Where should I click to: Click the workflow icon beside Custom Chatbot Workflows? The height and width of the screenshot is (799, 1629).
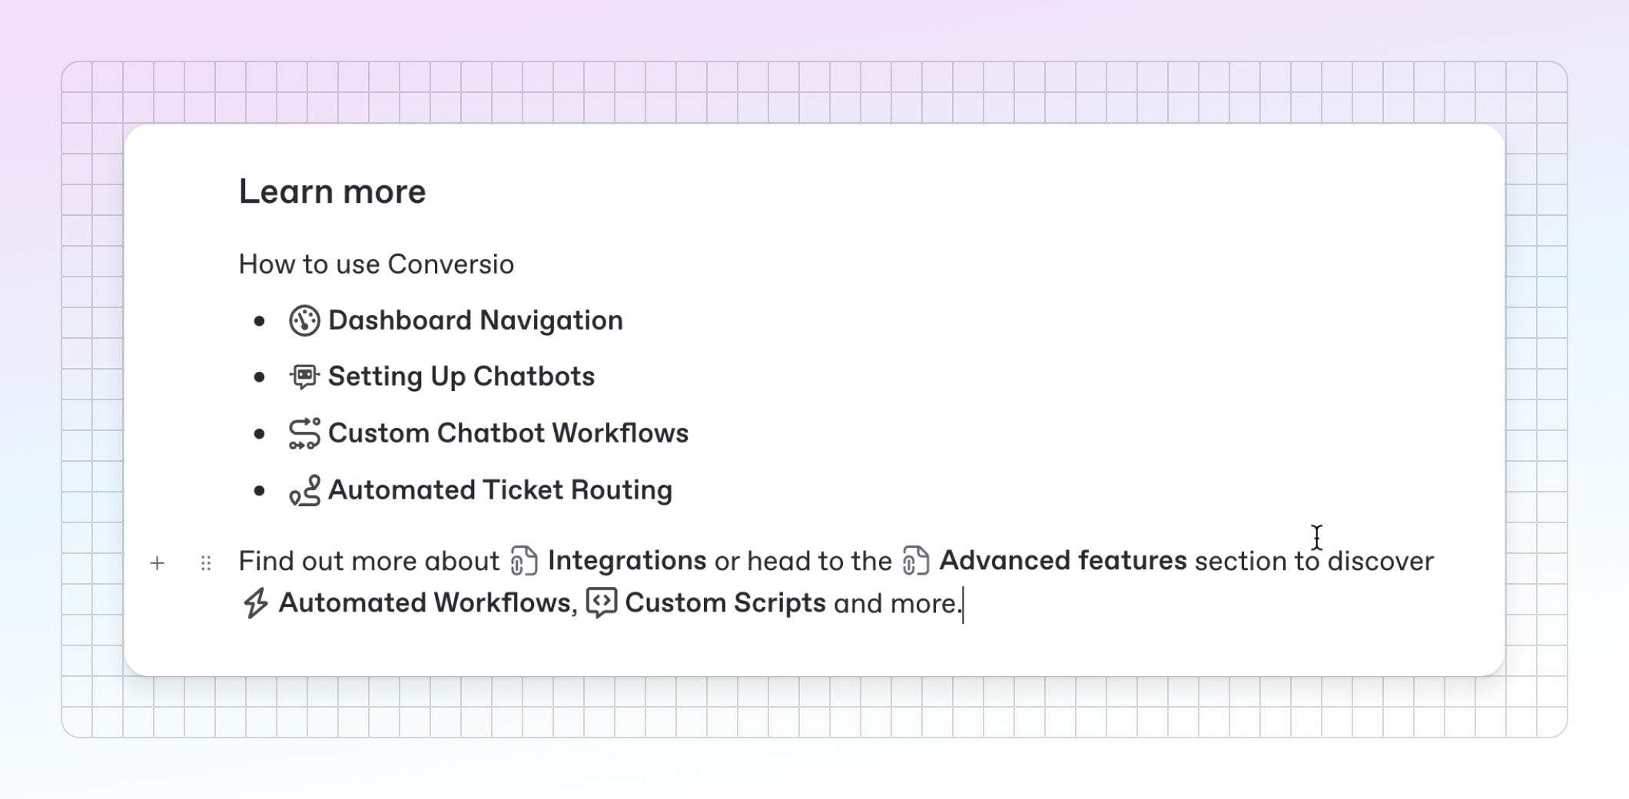[x=304, y=433]
